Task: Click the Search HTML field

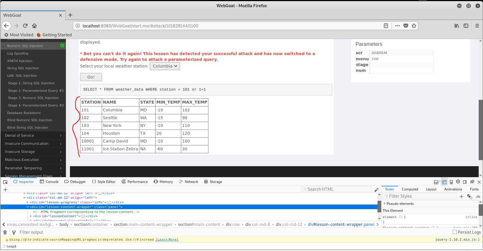Action: (336, 189)
